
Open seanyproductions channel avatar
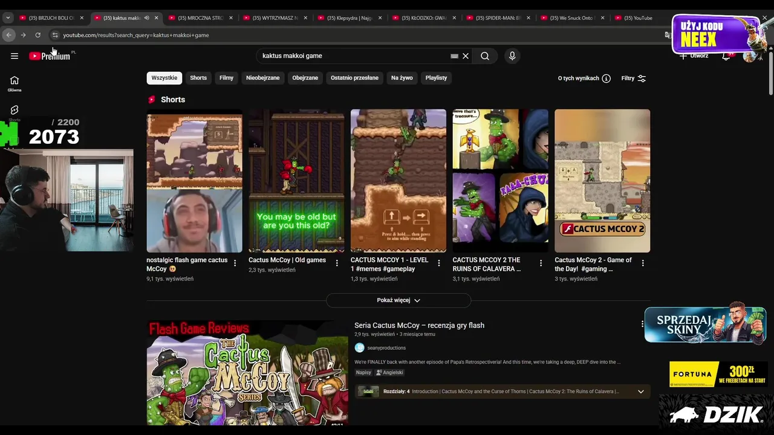[x=359, y=348]
